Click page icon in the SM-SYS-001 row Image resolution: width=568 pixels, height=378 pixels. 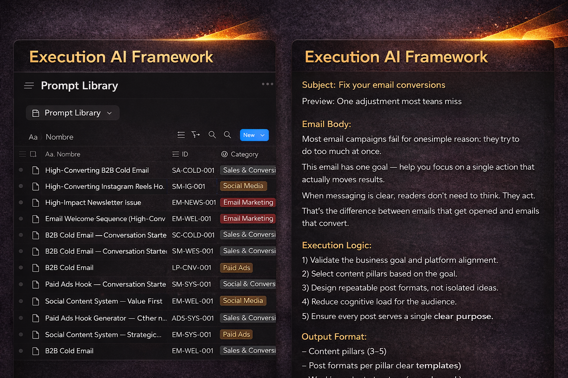point(35,284)
